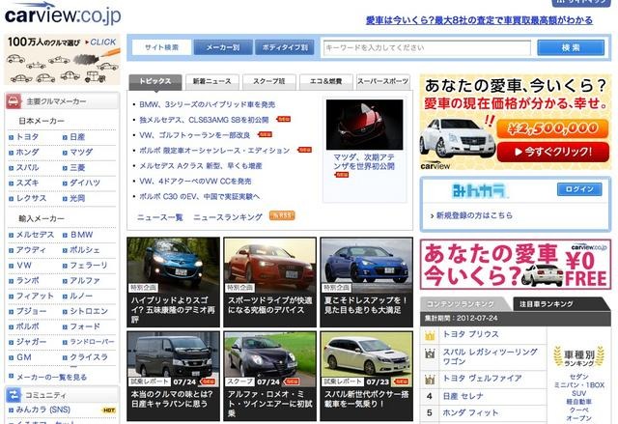Click the carview.co.jp logo
Viewport: 618px width, 424px height.
(x=63, y=14)
